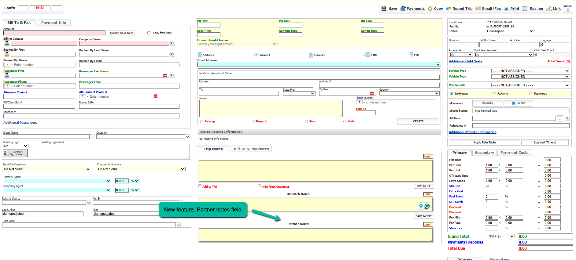
Task: Select the Airport location type icon
Action: [256, 55]
